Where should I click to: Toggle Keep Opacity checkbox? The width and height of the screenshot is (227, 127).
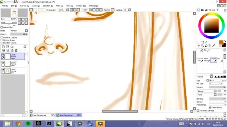[210, 107]
